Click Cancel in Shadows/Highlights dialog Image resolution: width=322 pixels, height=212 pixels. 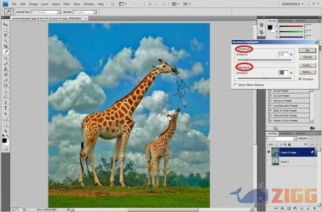pos(307,57)
